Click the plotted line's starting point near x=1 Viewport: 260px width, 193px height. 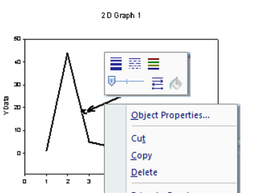pyautogui.click(x=46, y=150)
